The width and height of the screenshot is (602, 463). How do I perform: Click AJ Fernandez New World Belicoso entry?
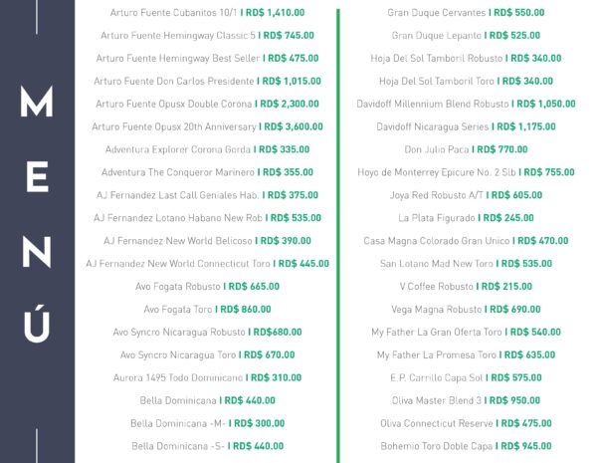coord(207,241)
